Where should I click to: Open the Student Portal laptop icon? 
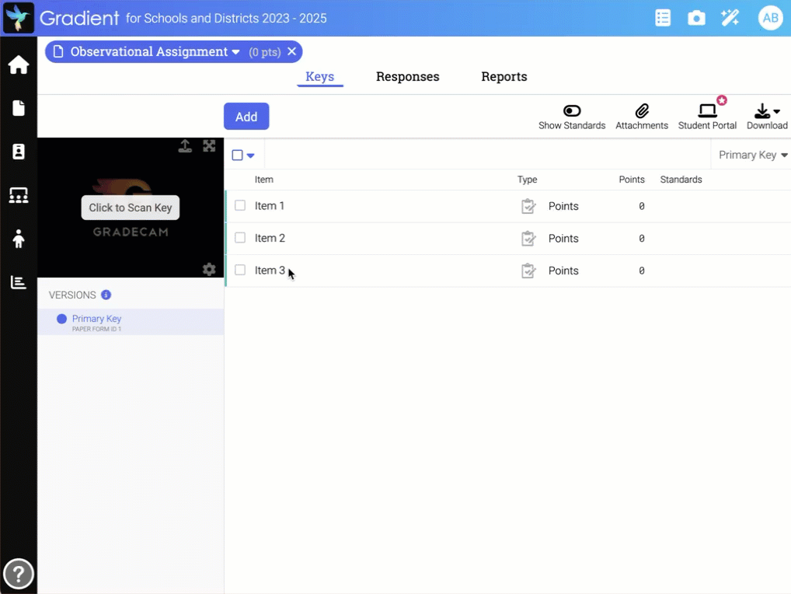coord(707,111)
